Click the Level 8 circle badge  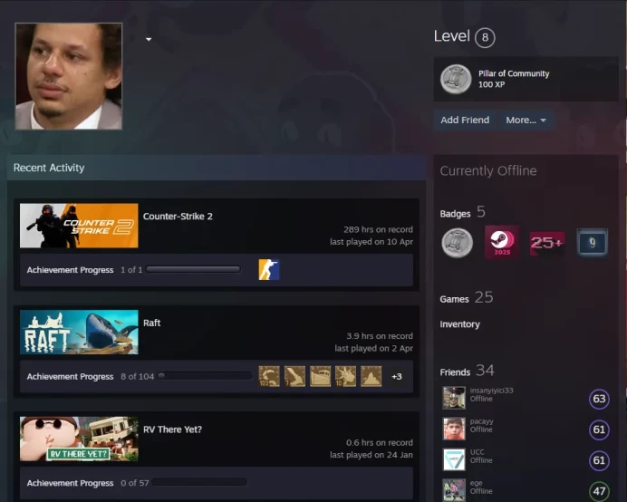tap(485, 37)
